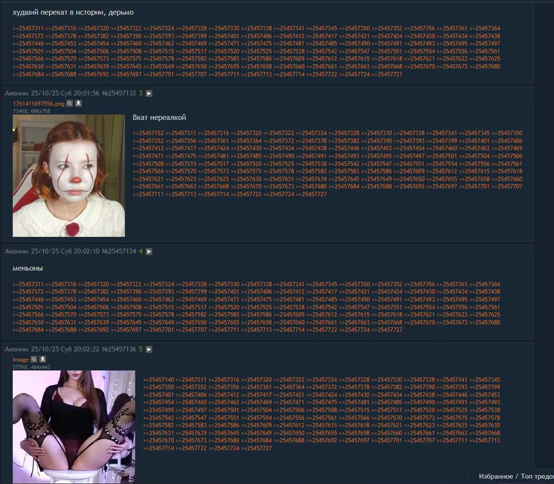The height and width of the screenshot is (484, 554).
Task: Click post number №25457132
Action: point(119,93)
